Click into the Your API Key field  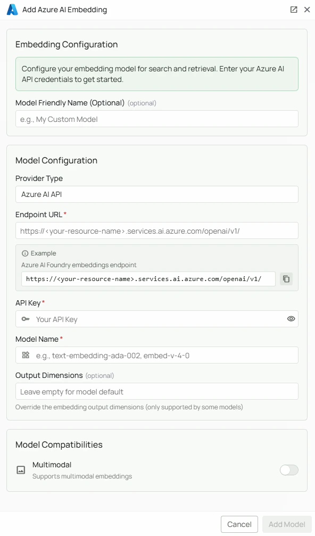157,319
